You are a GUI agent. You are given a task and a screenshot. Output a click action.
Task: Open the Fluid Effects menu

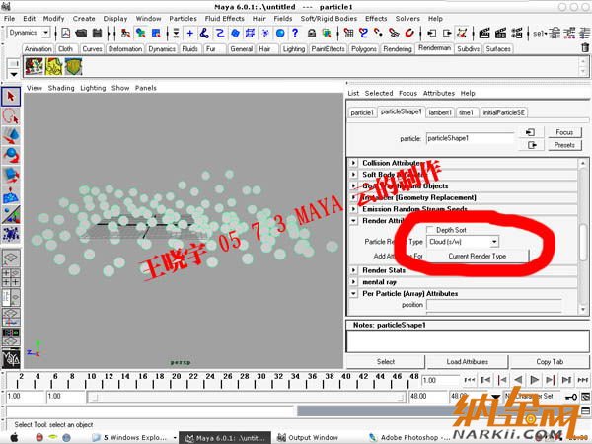tap(225, 19)
